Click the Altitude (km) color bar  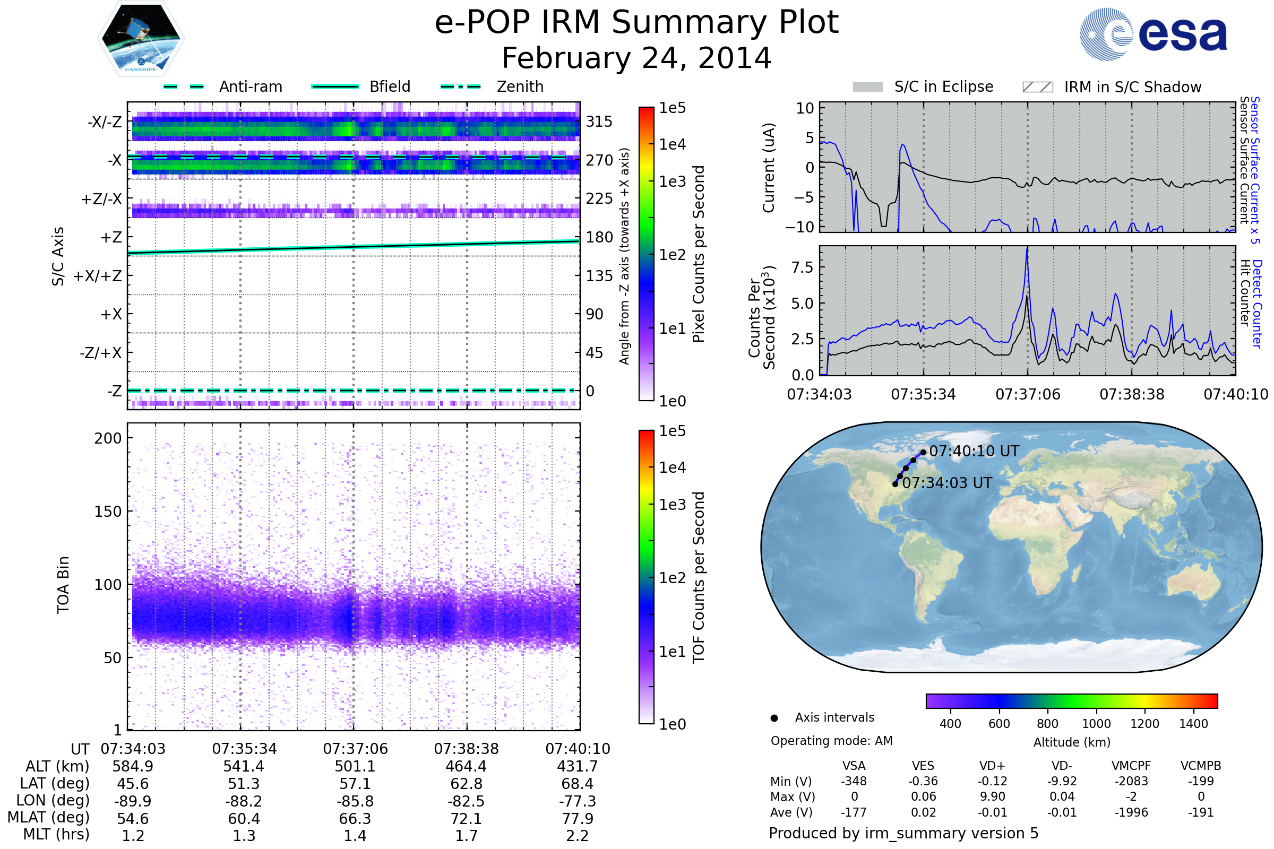pos(1071,701)
